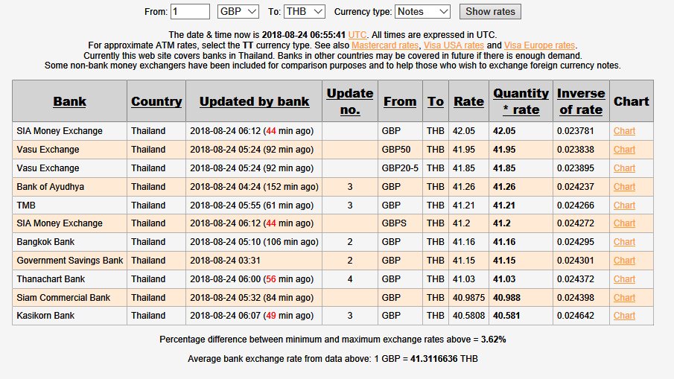Viewport: 674px width, 379px height.
Task: Click the 2018-08-24 03:31 update time
Action: [x=225, y=261]
